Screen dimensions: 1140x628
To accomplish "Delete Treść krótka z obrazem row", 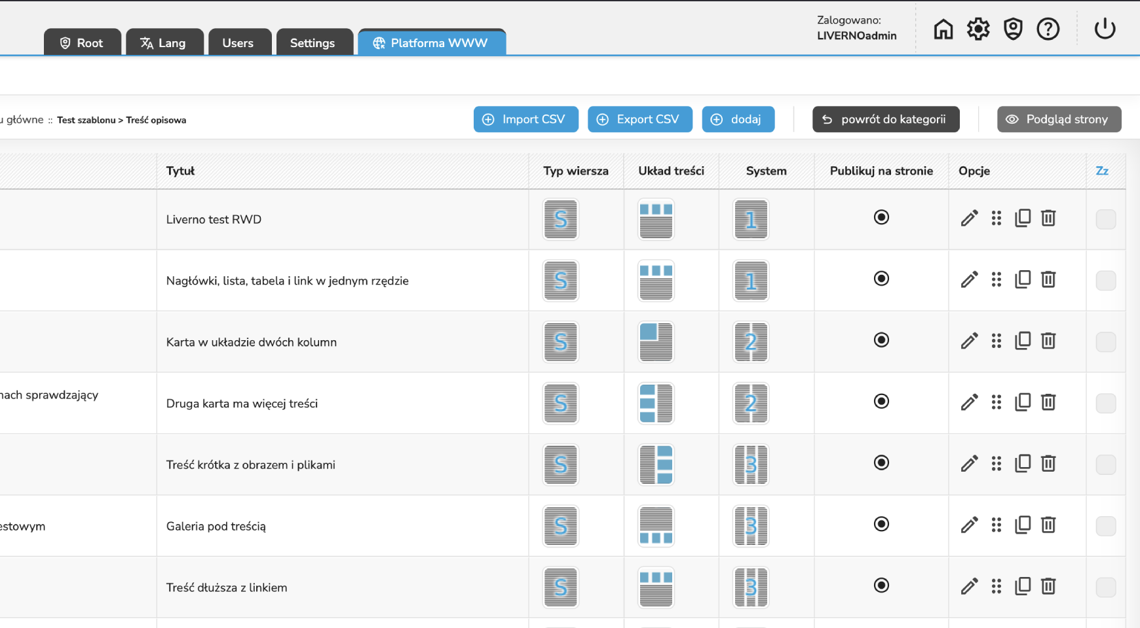I will coord(1048,463).
